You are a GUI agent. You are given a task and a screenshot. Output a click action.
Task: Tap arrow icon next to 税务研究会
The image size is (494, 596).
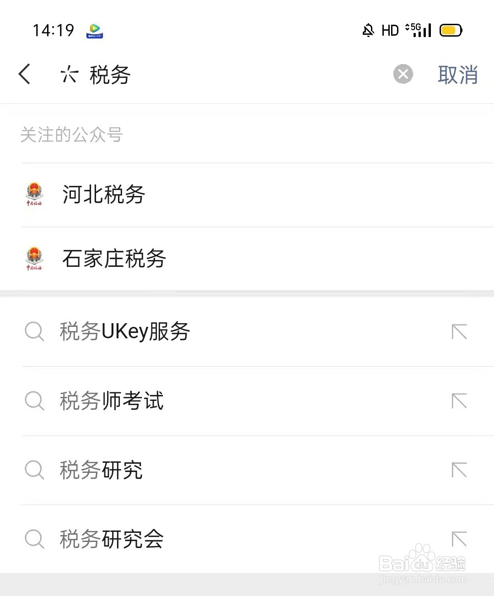(x=459, y=539)
